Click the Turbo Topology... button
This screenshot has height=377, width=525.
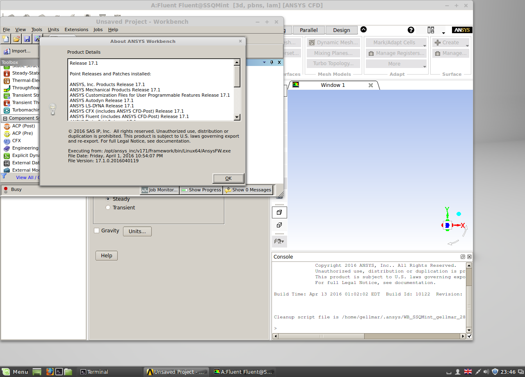click(333, 64)
